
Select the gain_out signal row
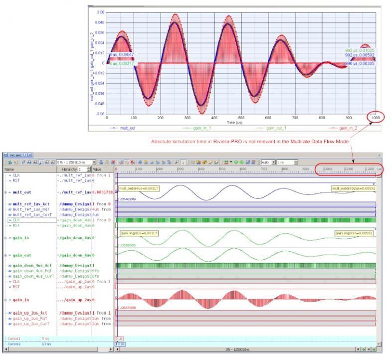click(x=22, y=255)
